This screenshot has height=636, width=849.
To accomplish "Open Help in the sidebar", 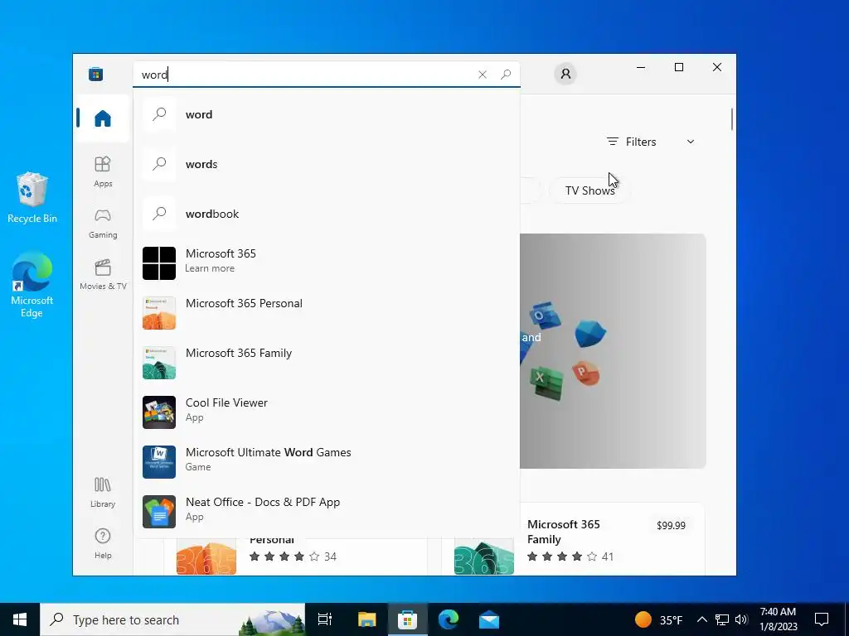I will [x=103, y=543].
